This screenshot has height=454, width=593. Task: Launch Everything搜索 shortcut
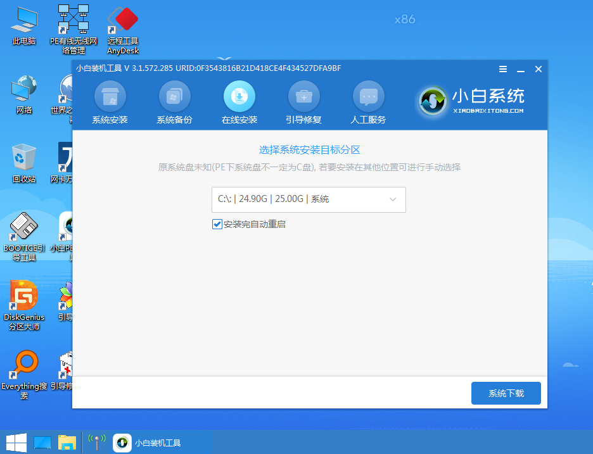pyautogui.click(x=24, y=375)
